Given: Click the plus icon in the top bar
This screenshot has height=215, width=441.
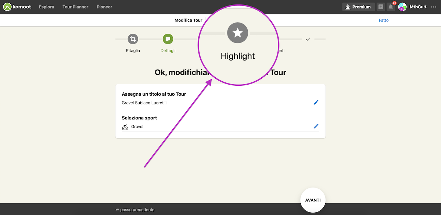Looking at the screenshot, I should [381, 7].
